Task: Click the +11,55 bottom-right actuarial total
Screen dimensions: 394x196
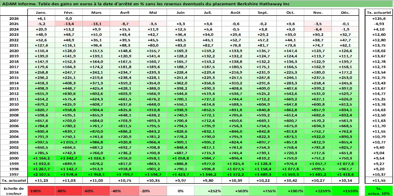Action: [x=379, y=180]
